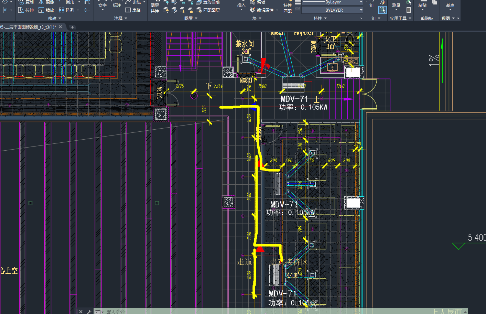Select the Leader (引线) tool

[x=133, y=2]
